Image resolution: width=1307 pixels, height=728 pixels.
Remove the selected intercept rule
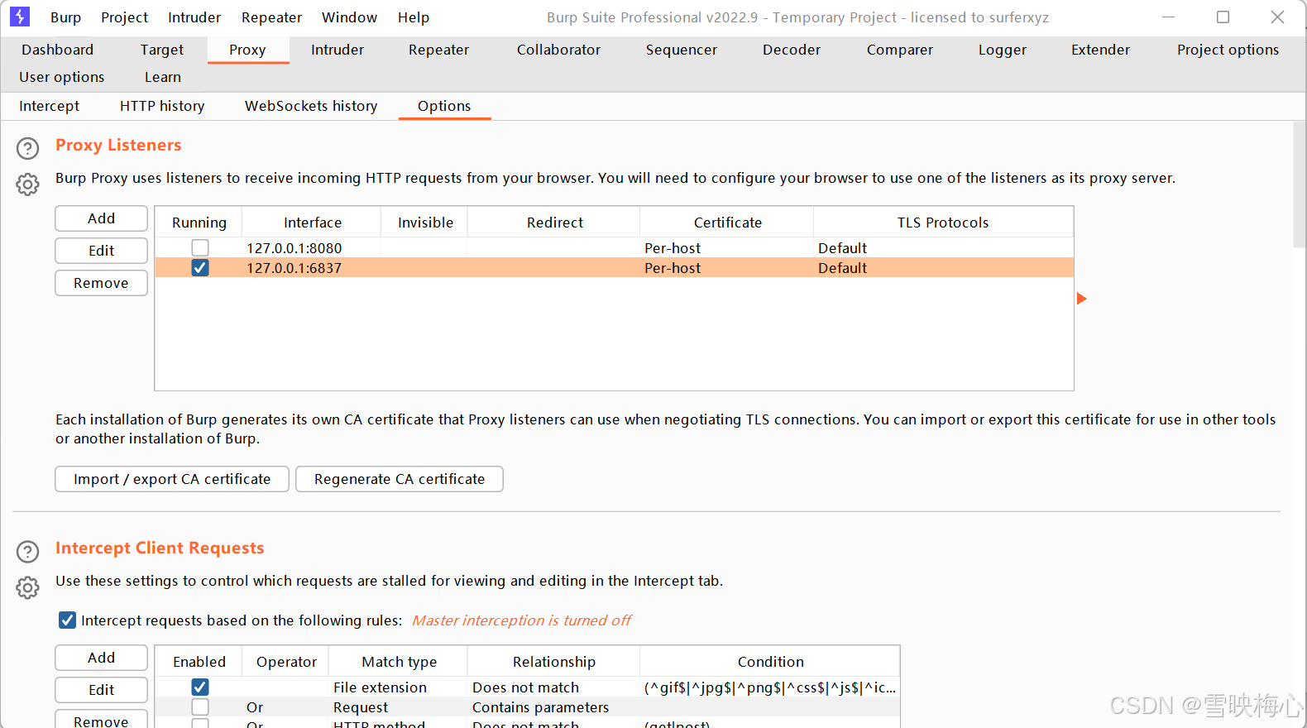101,720
